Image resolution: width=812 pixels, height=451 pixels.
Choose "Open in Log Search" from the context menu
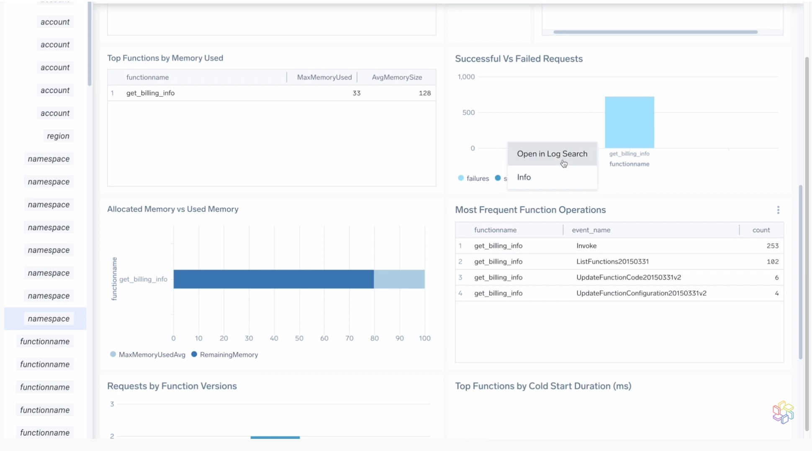click(x=552, y=154)
